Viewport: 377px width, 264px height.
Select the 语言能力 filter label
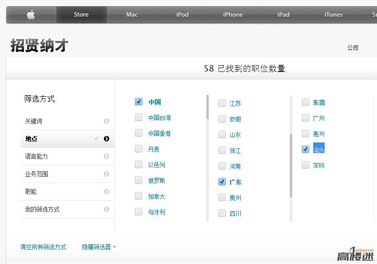(36, 156)
